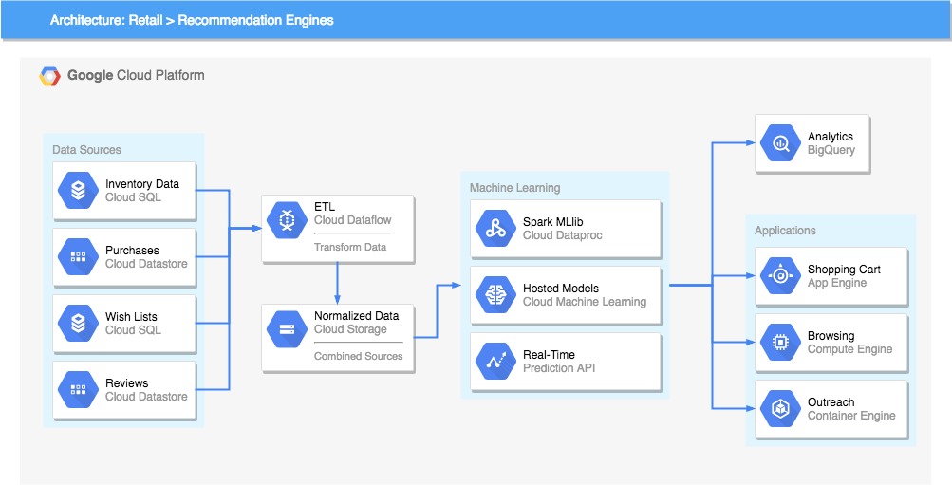Screen dimensions: 952x485
Task: Click the 'Machine Learning' group heading
Action: tap(514, 188)
